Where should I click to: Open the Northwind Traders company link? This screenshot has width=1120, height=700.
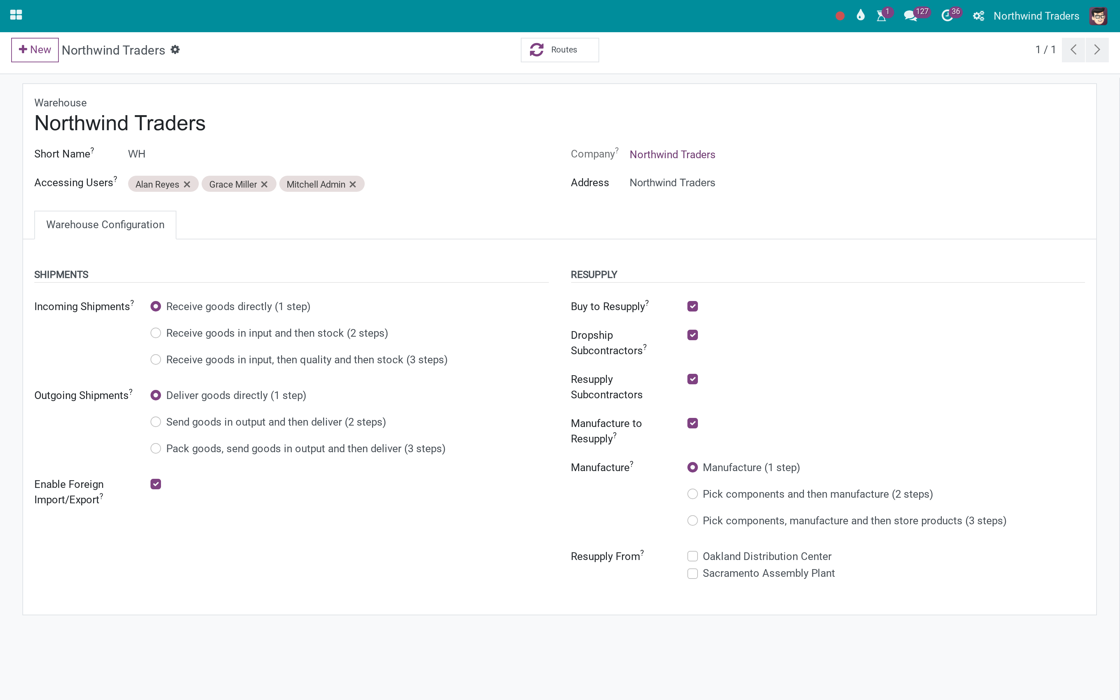(672, 155)
